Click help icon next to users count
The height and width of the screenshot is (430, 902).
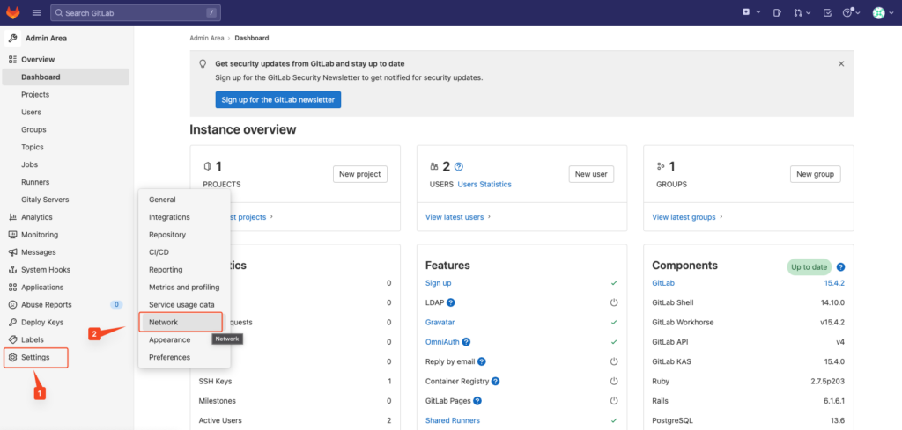[x=458, y=167]
